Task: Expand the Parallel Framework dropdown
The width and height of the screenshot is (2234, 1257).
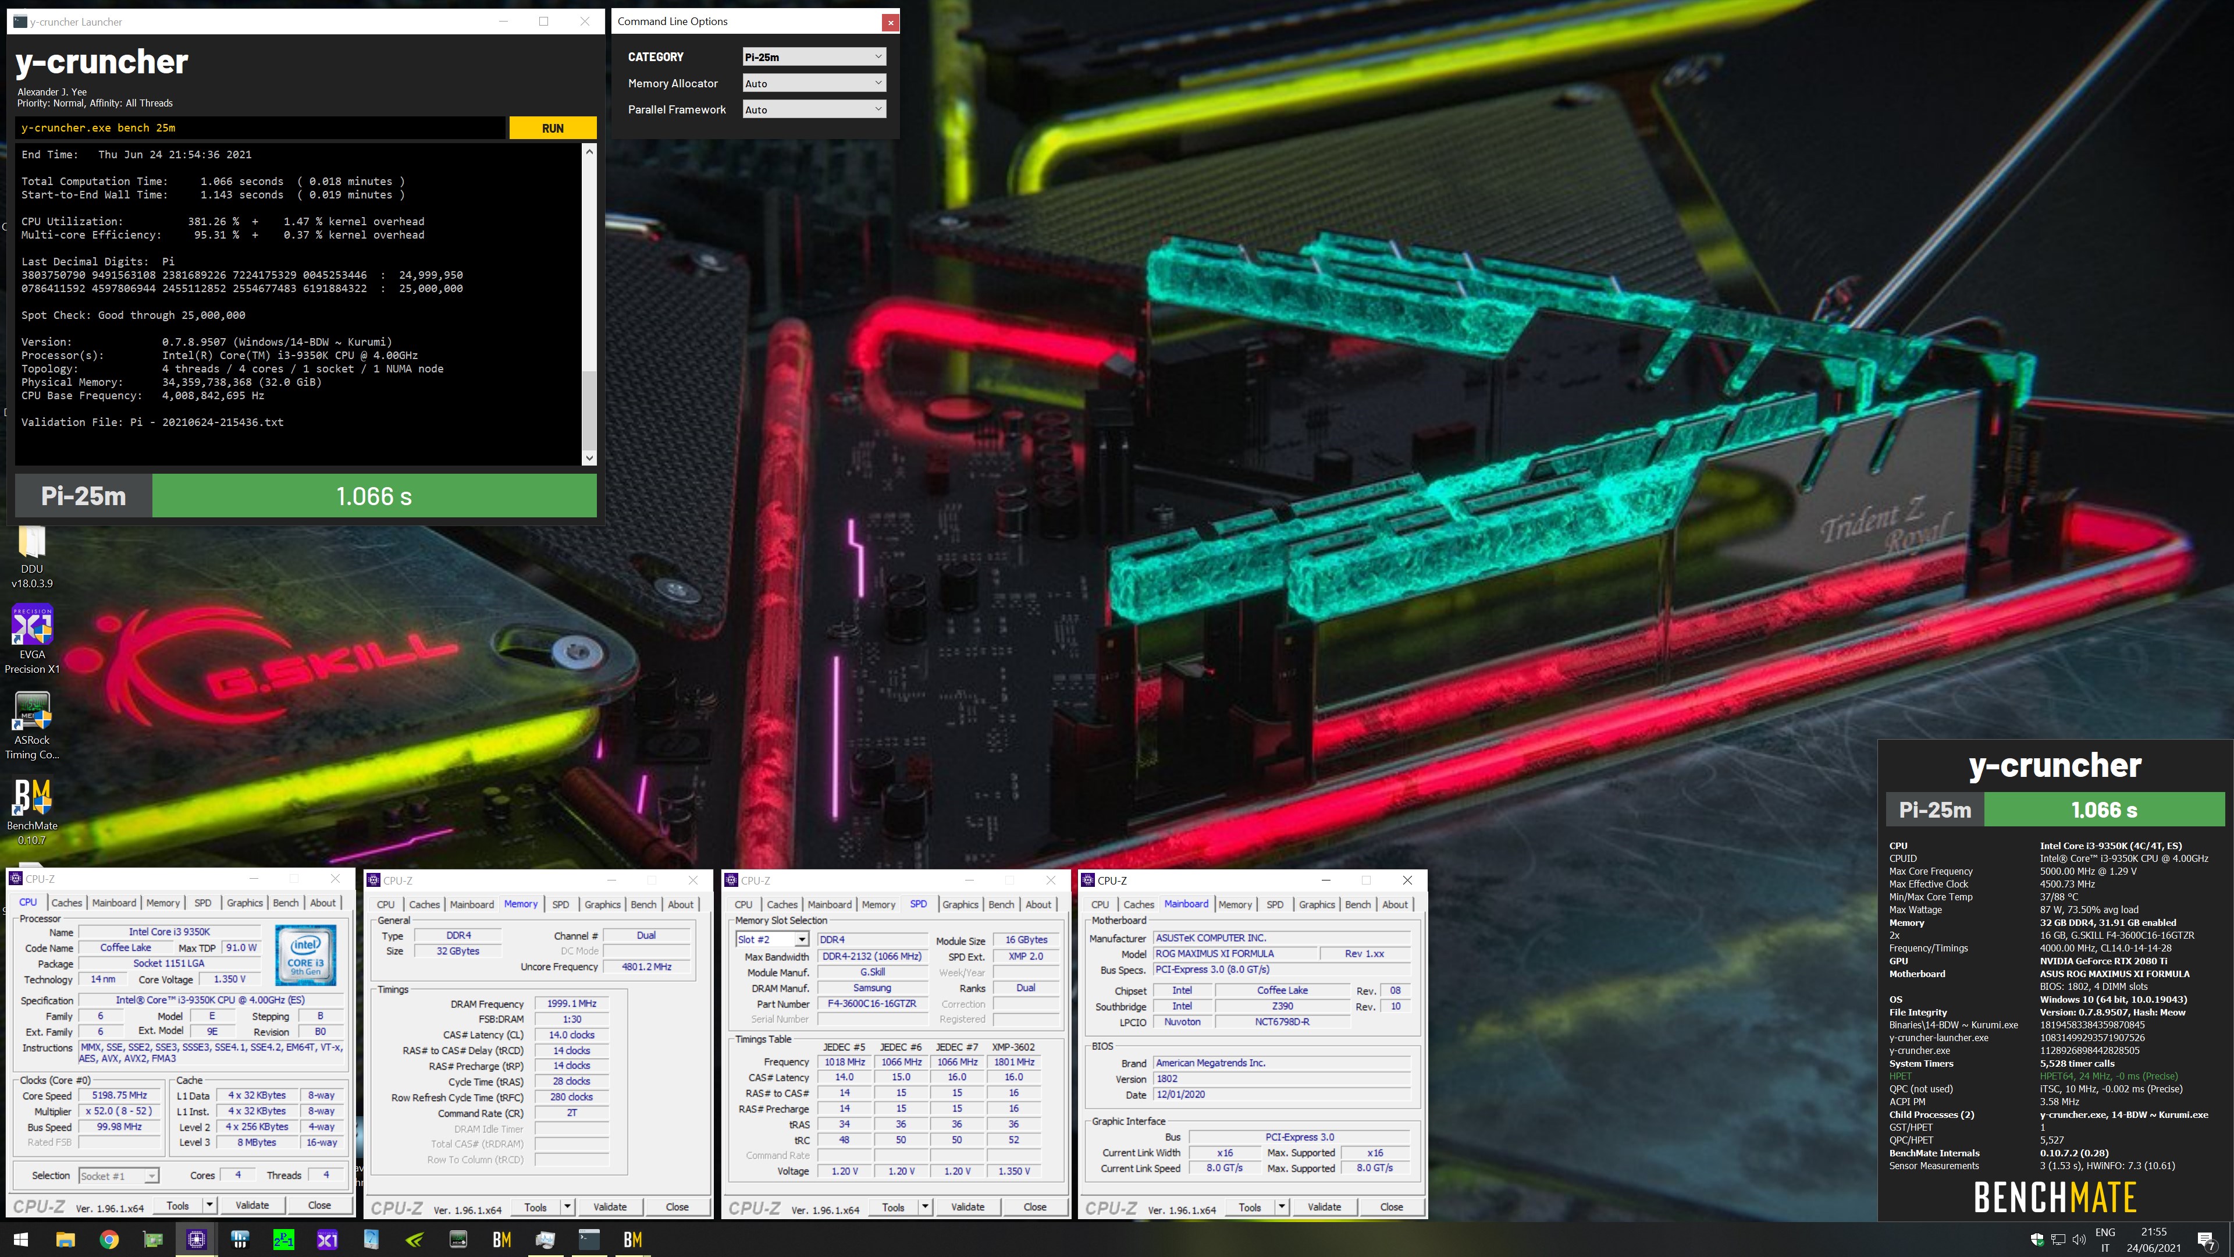Action: coord(813,109)
